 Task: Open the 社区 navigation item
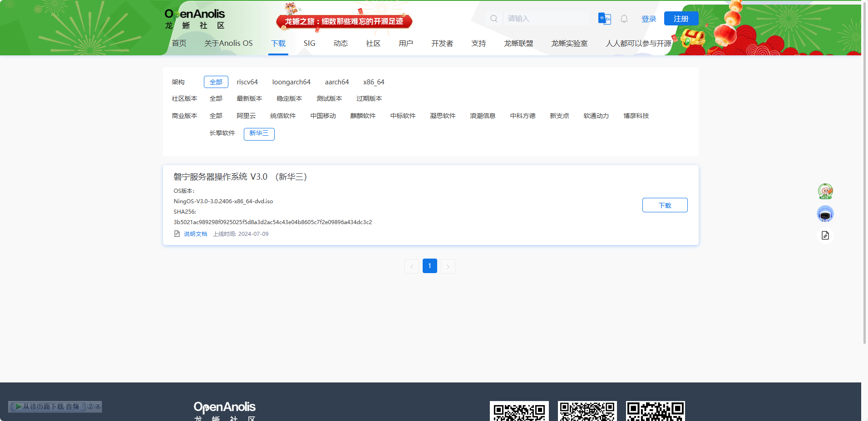point(373,43)
